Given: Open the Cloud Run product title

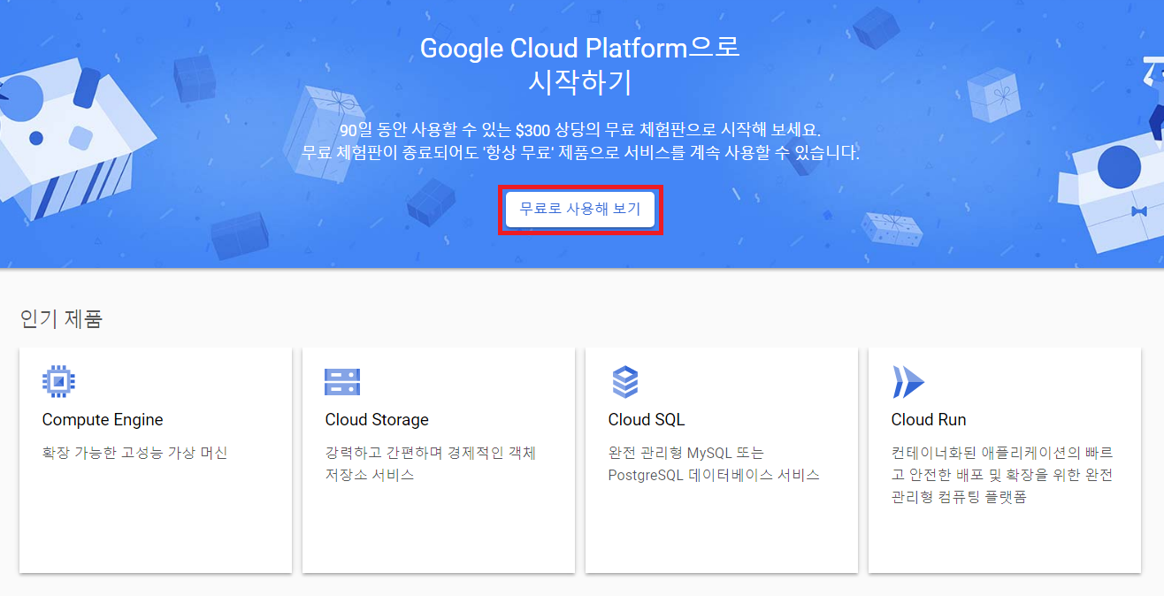Looking at the screenshot, I should (x=929, y=420).
